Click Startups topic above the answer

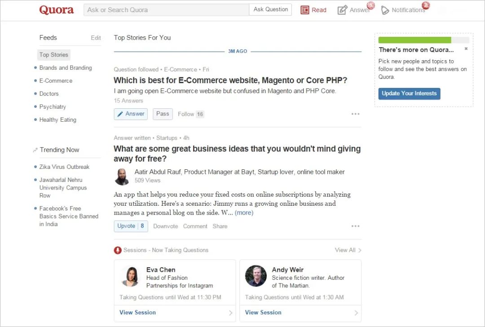click(167, 138)
